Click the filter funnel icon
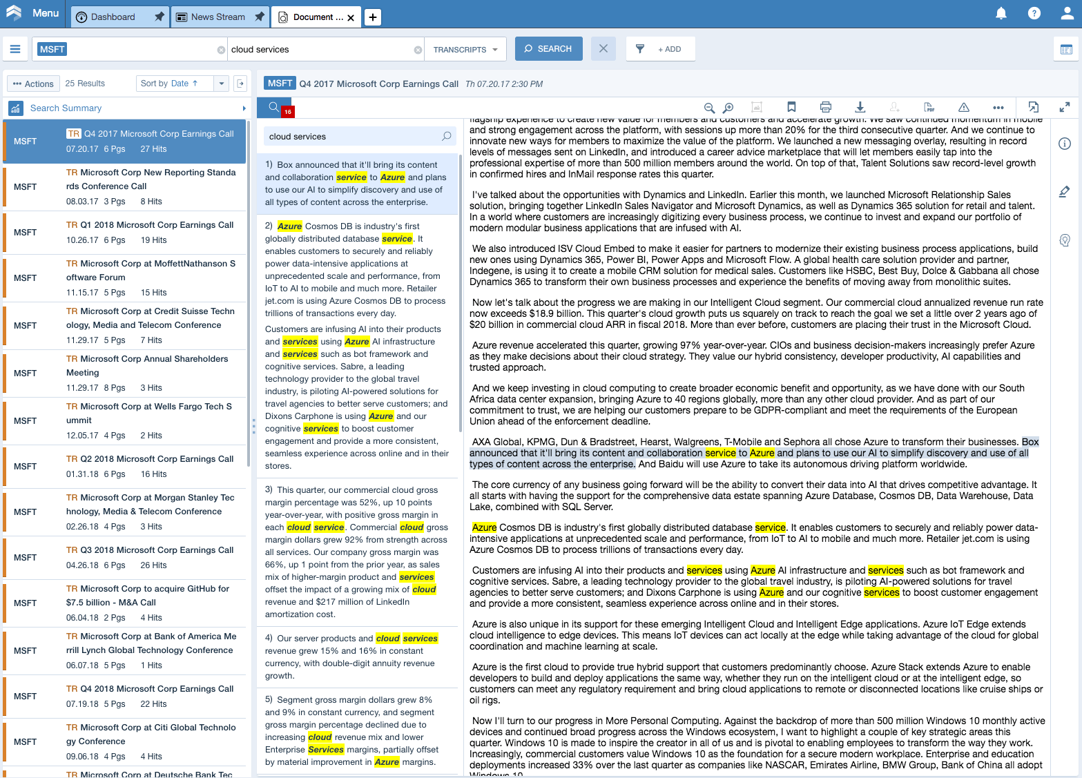This screenshot has width=1082, height=778. click(x=640, y=49)
